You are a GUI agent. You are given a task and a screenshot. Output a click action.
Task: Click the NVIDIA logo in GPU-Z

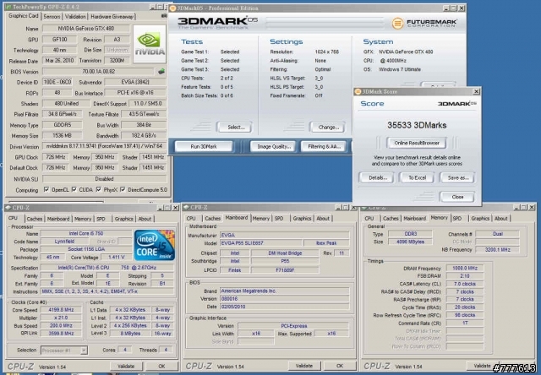coord(150,43)
